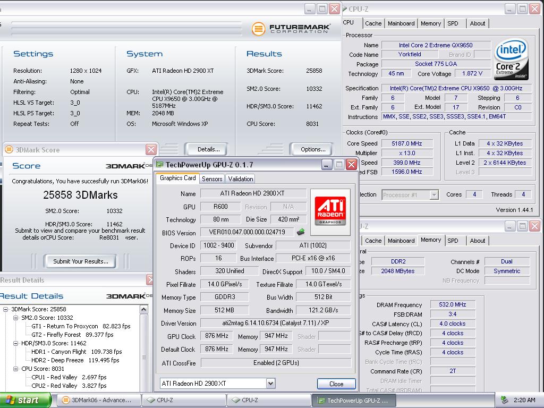The width and height of the screenshot is (544, 408).
Task: Select HDR2 - Deep Freeze row
Action: coord(75,360)
